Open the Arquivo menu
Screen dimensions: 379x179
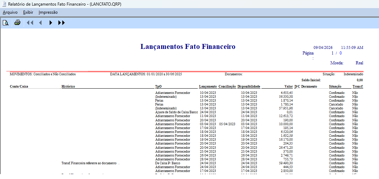click(10, 12)
